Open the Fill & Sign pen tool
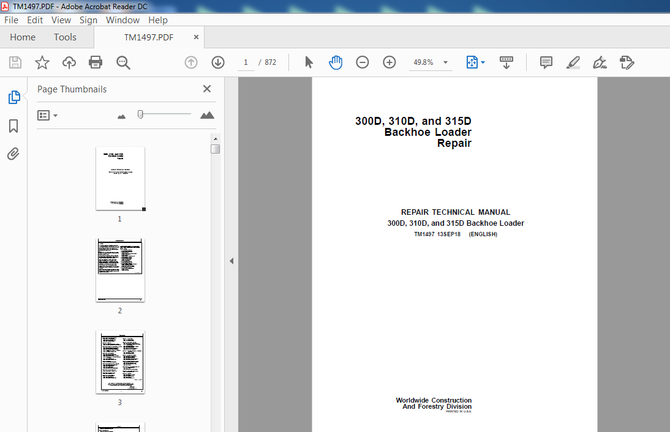 pyautogui.click(x=600, y=62)
